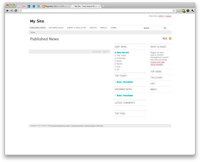Expand the Inbox sidebar section
Viewport: 200px width, 162px height.
click(x=153, y=90)
